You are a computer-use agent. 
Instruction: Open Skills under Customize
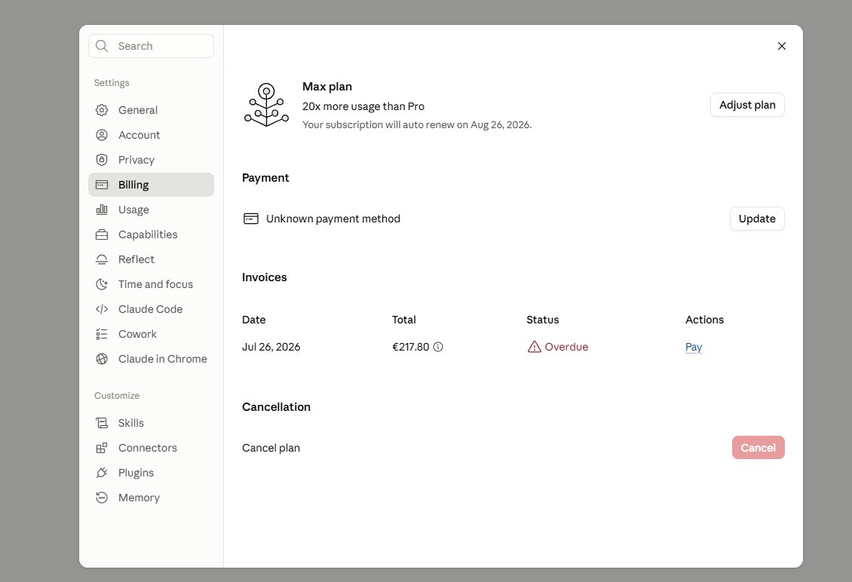[151, 423]
